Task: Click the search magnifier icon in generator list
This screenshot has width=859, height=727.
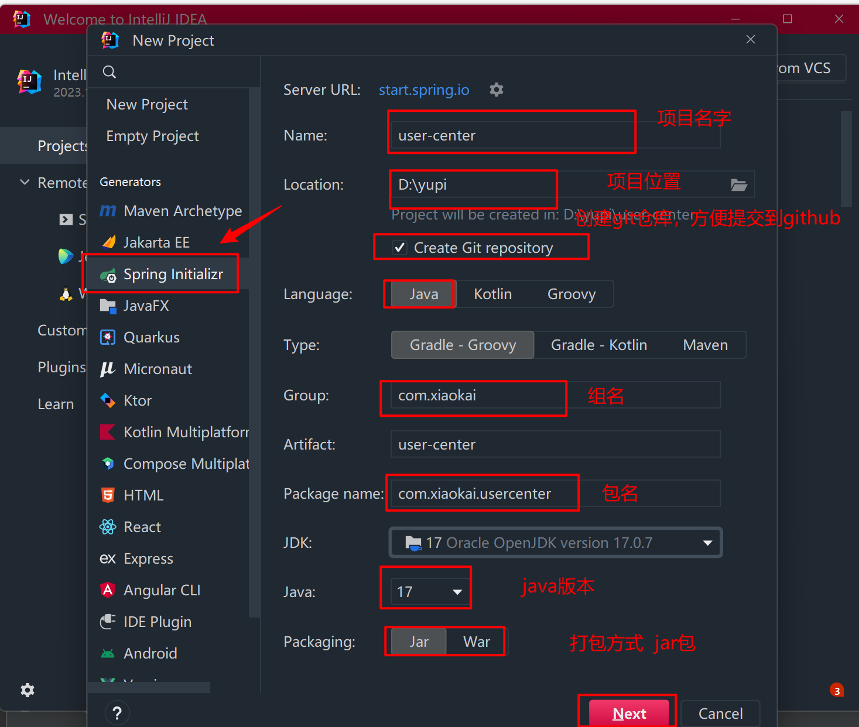Action: tap(109, 72)
